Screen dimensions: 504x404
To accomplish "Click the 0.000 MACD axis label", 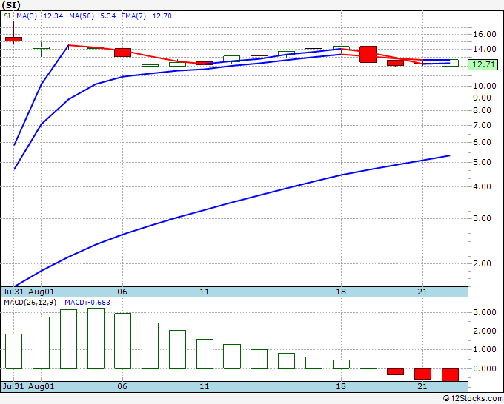I will [x=485, y=368].
